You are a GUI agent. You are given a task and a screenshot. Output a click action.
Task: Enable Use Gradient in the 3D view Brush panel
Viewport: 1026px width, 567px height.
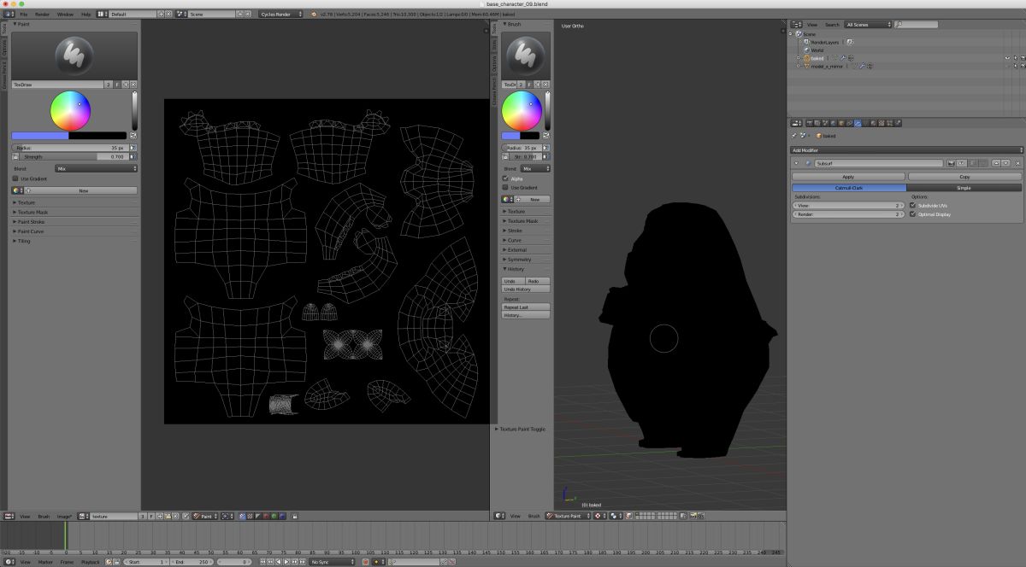point(505,187)
